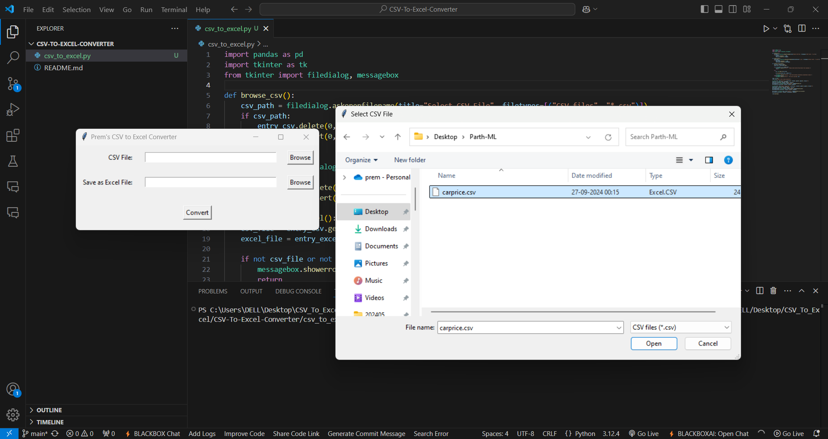Open the Terminal menu
Viewport: 828px width, 439px height.
click(x=174, y=9)
